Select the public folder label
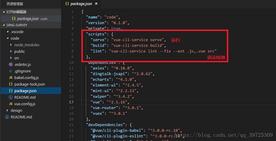276x141 pixels. coord(20,51)
